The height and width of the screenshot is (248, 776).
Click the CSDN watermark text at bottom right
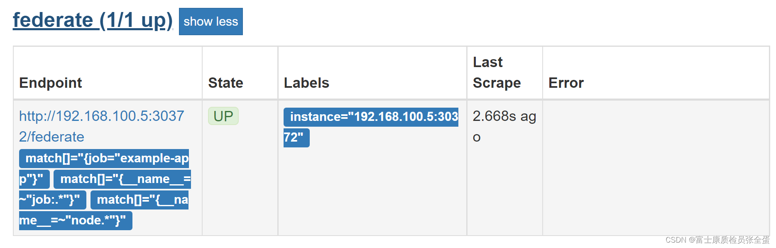(x=717, y=240)
